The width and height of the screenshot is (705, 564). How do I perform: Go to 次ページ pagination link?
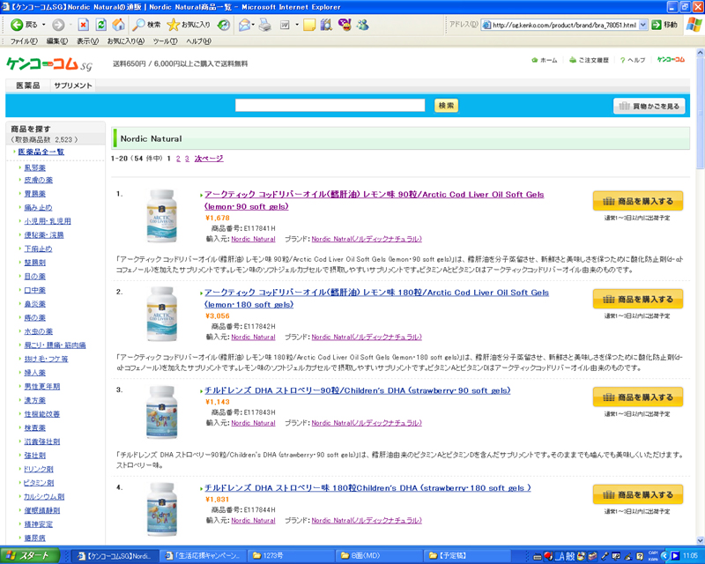[209, 158]
